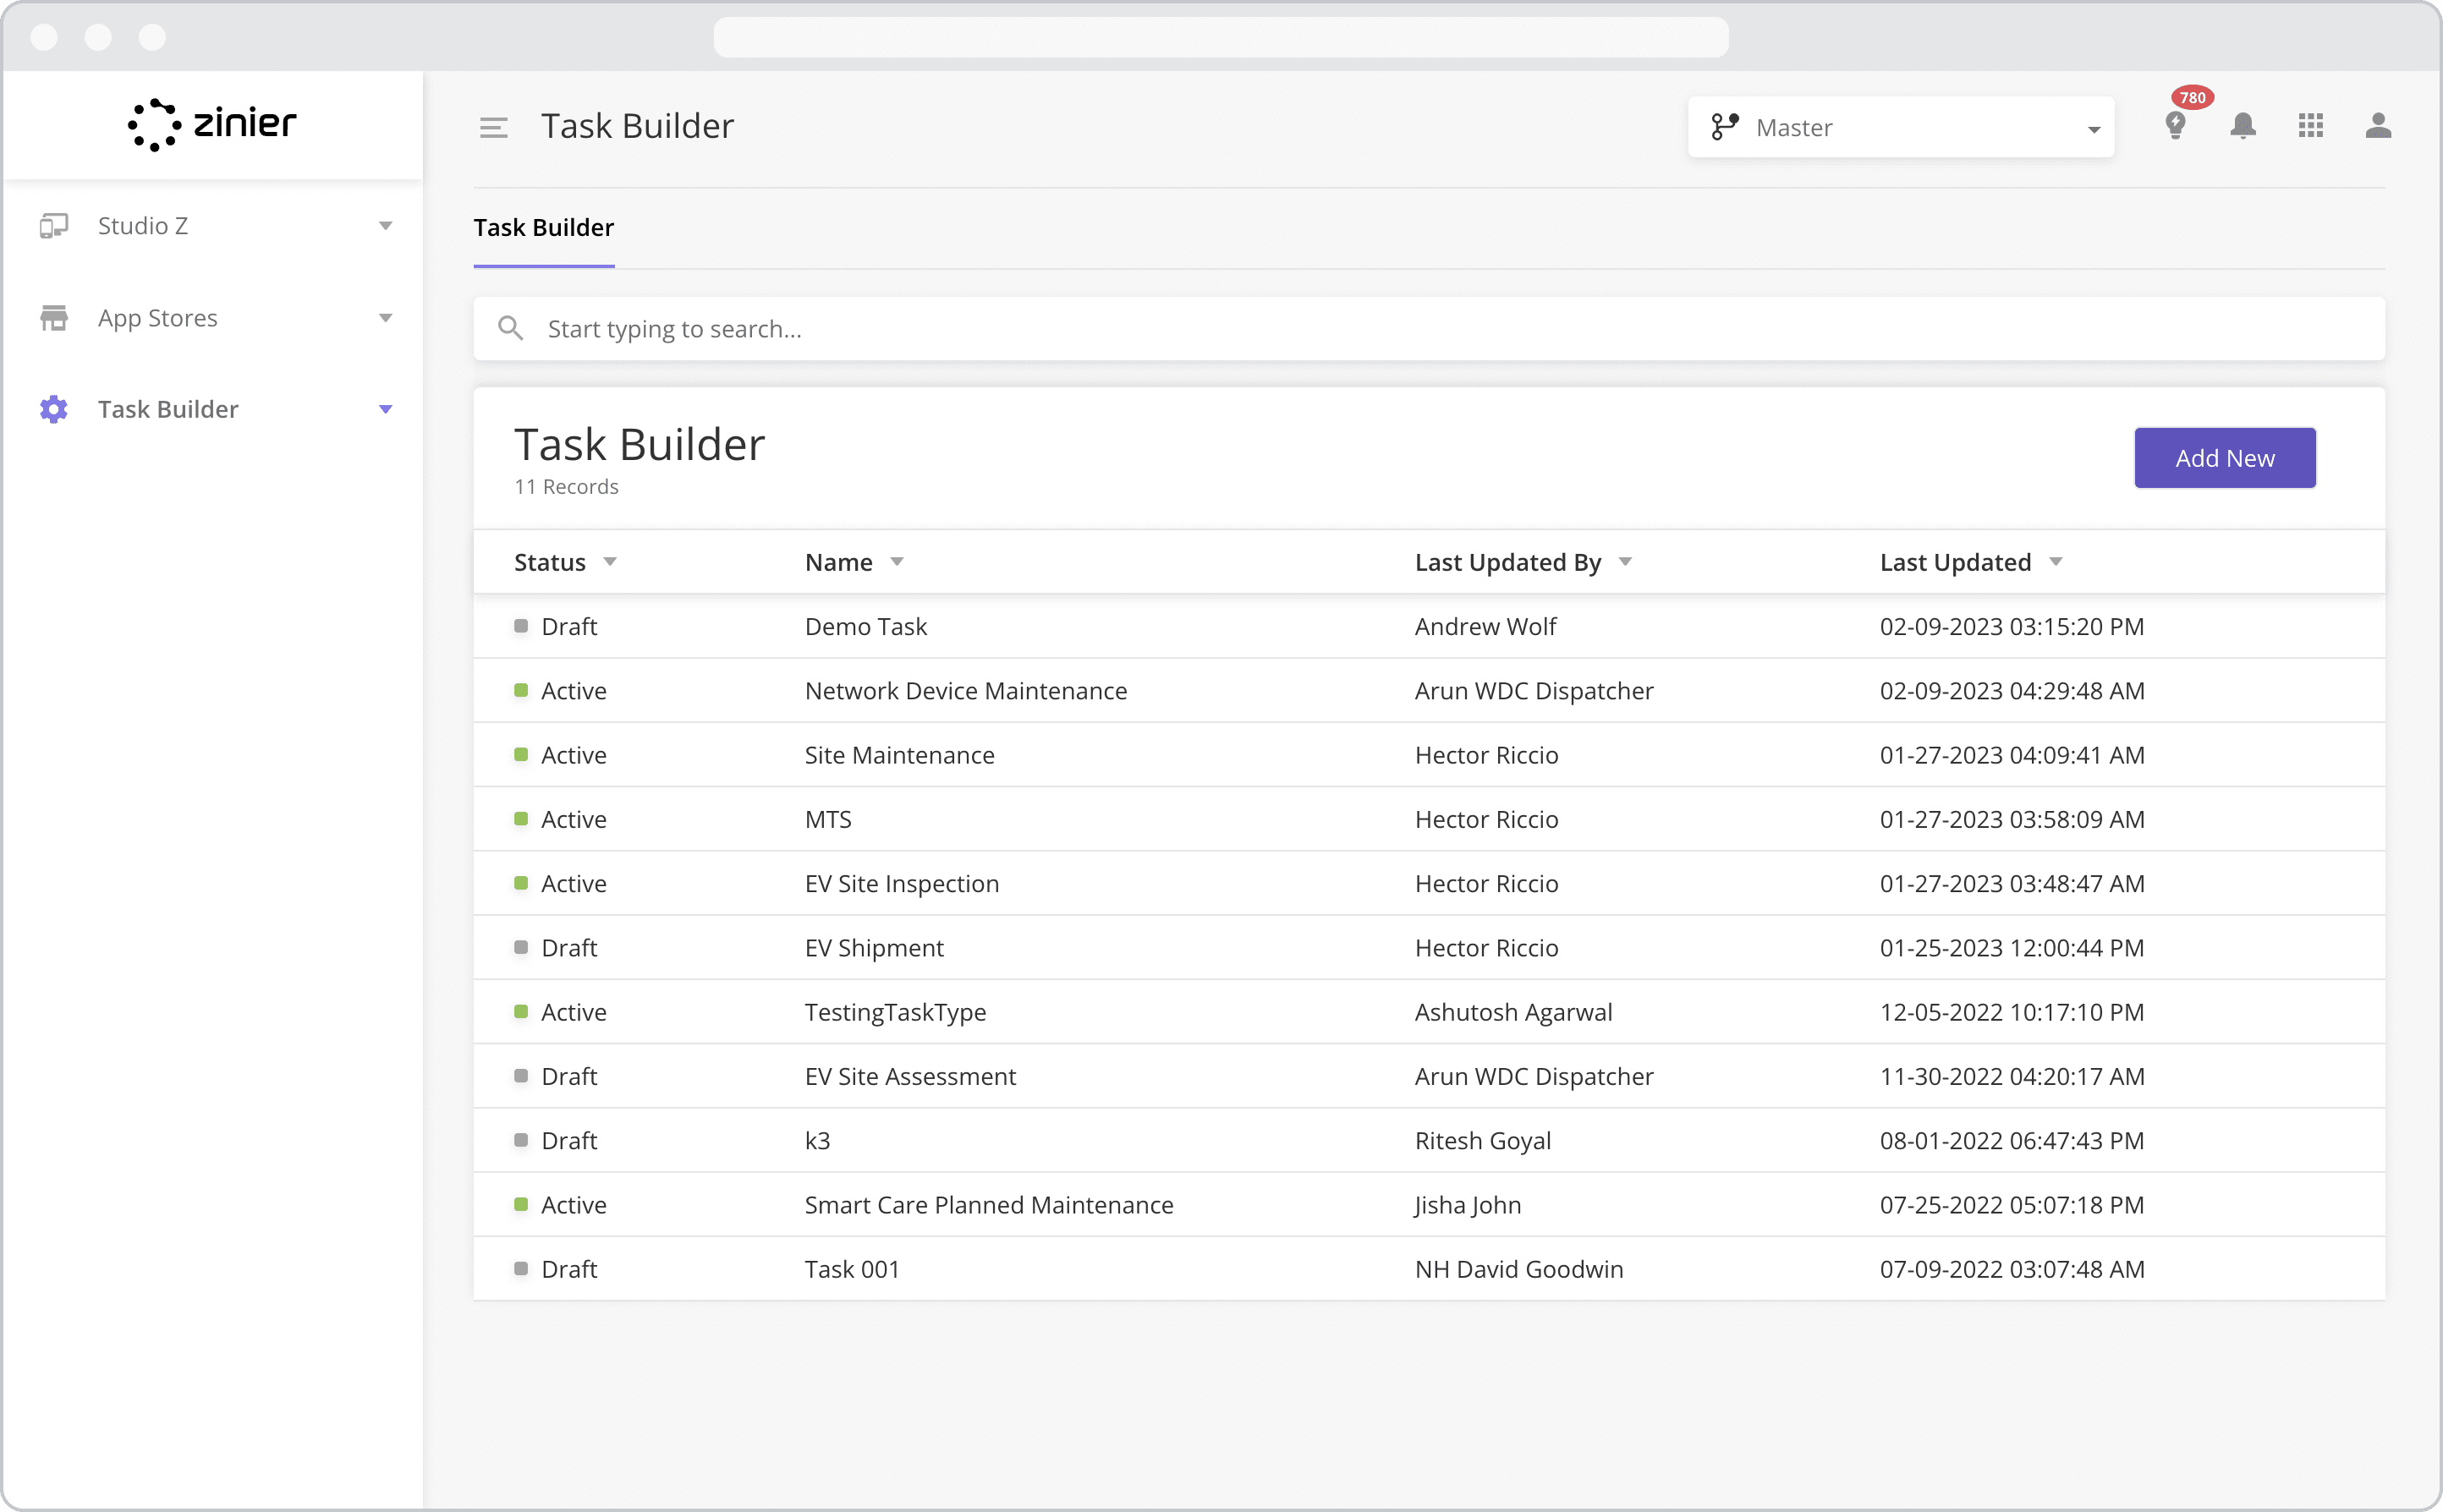Select the Task Builder gear icon

53,409
